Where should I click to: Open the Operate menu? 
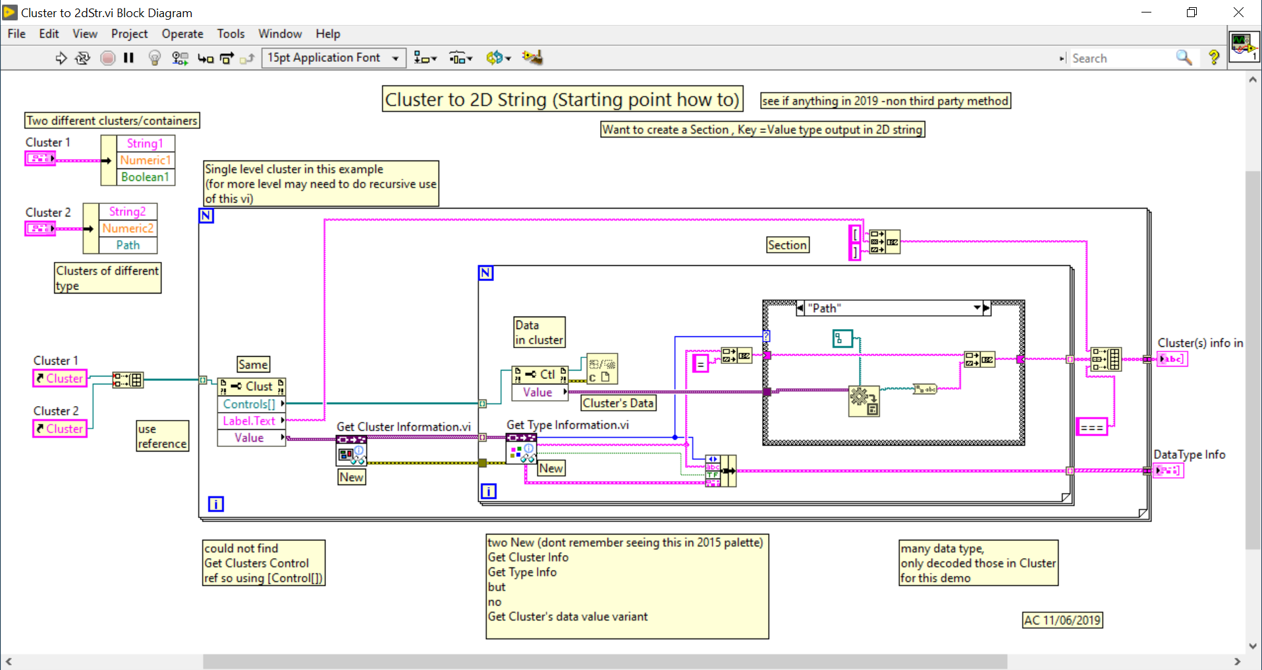[x=182, y=34]
